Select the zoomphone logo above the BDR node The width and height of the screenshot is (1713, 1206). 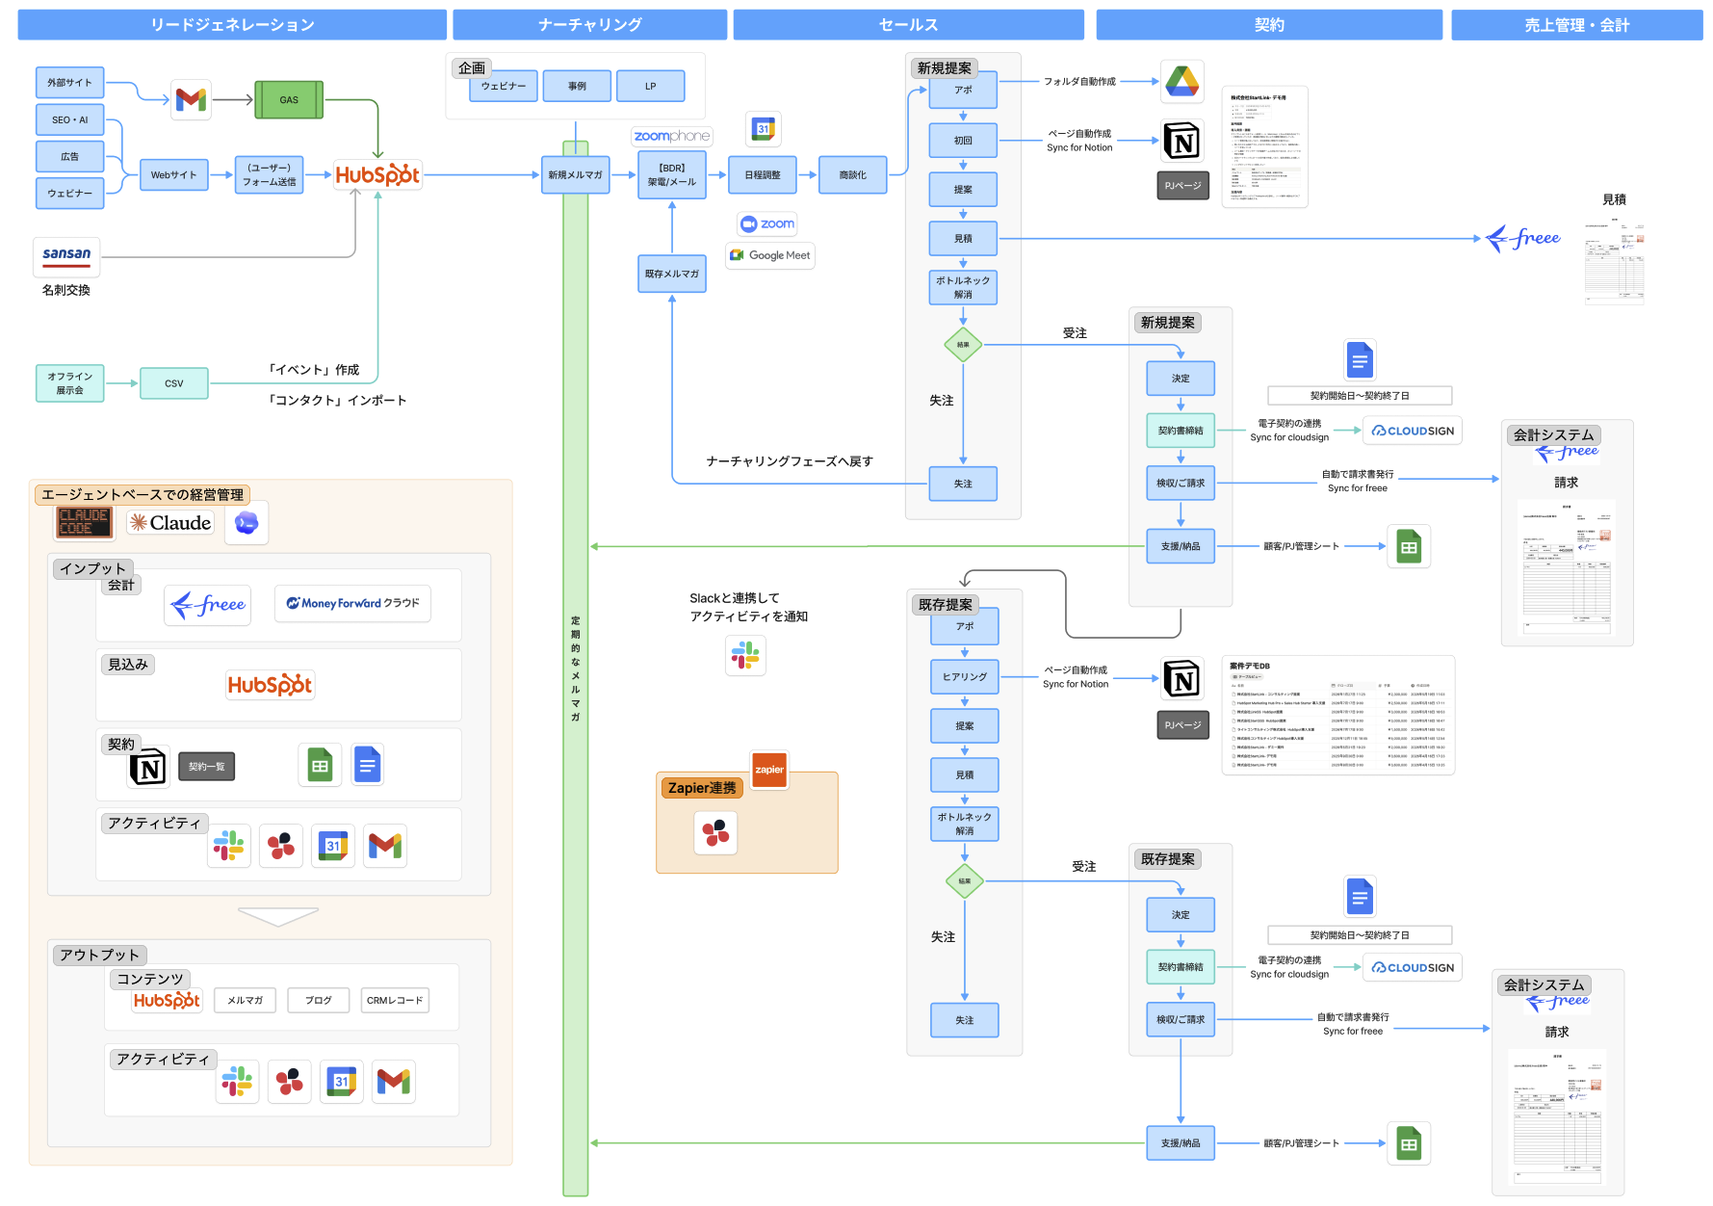(672, 136)
